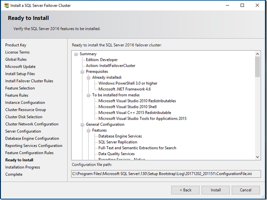Select the Feature Rules step

tap(17, 95)
